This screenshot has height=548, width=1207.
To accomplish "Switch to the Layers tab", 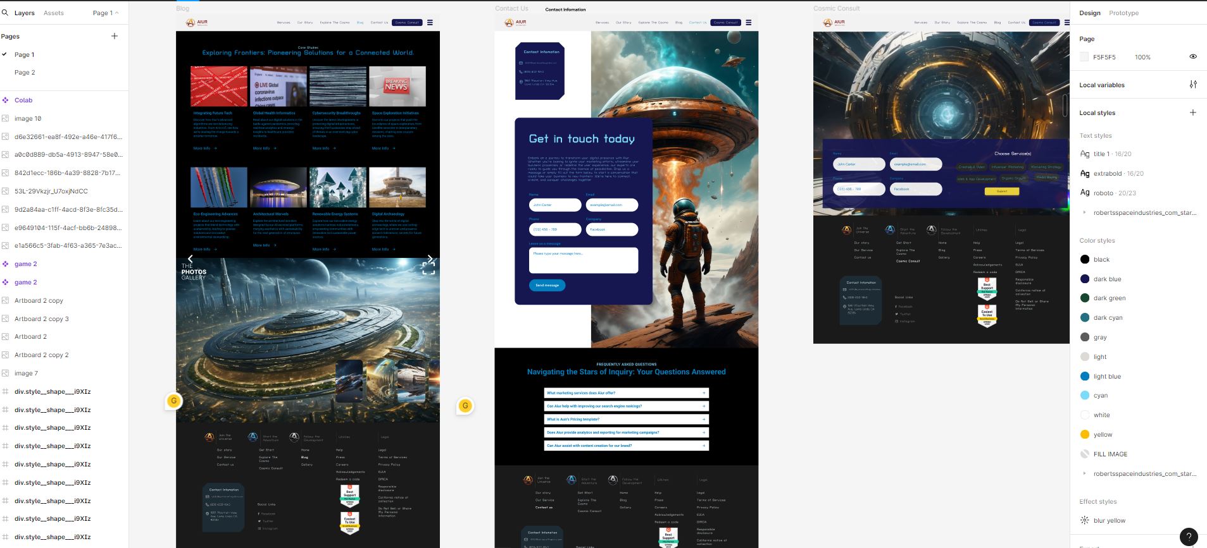I will pos(25,13).
